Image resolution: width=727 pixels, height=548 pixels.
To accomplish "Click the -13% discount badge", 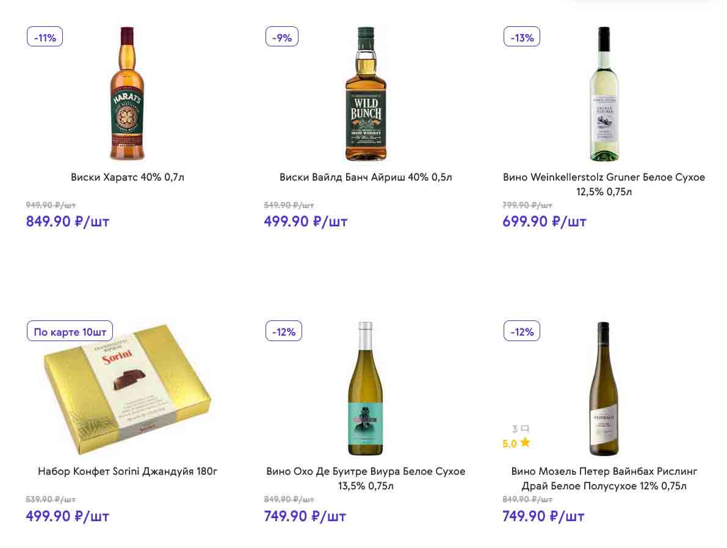I will click(521, 37).
